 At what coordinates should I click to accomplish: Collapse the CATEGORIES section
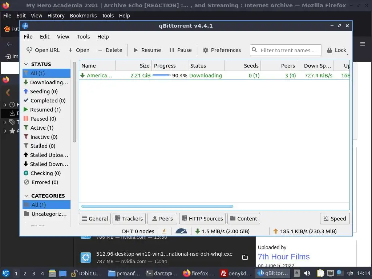(x=26, y=196)
